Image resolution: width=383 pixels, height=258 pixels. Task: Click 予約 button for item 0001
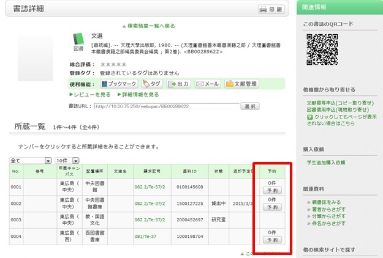(271, 190)
